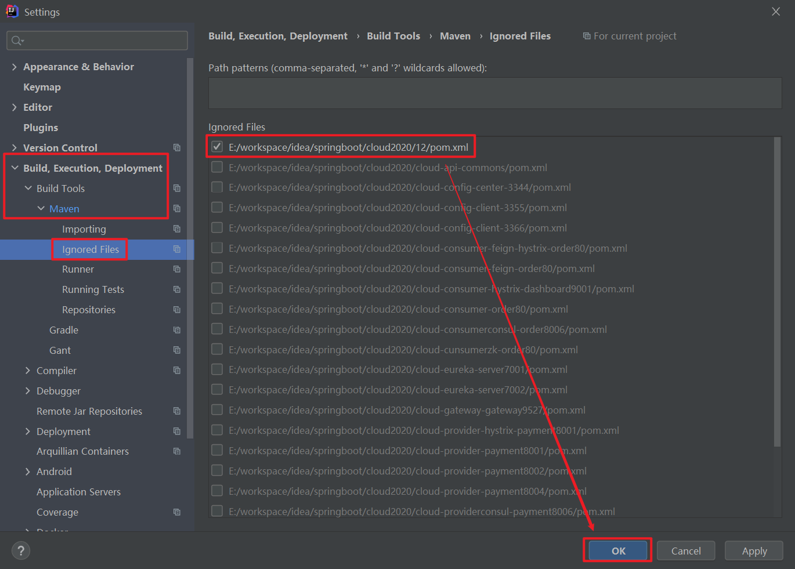
Task: Click the Apply button
Action: click(754, 550)
